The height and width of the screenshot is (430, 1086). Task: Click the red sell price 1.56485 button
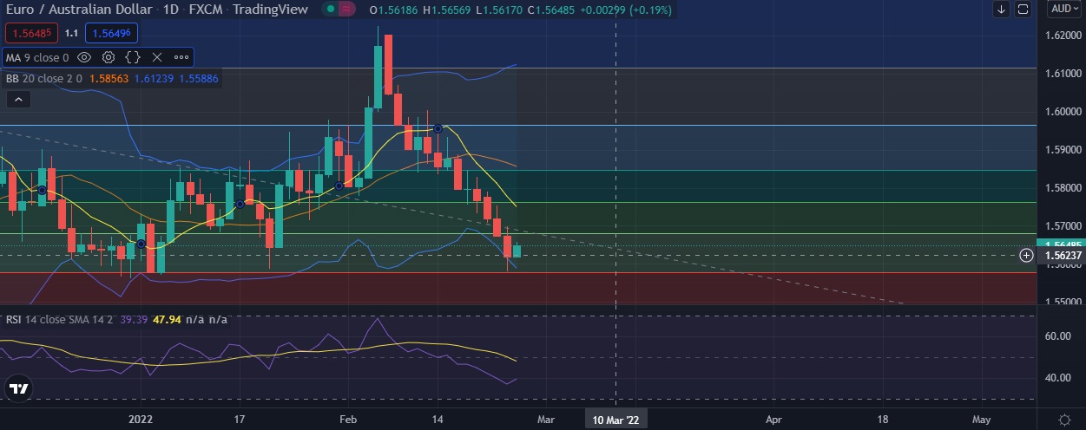pos(32,33)
